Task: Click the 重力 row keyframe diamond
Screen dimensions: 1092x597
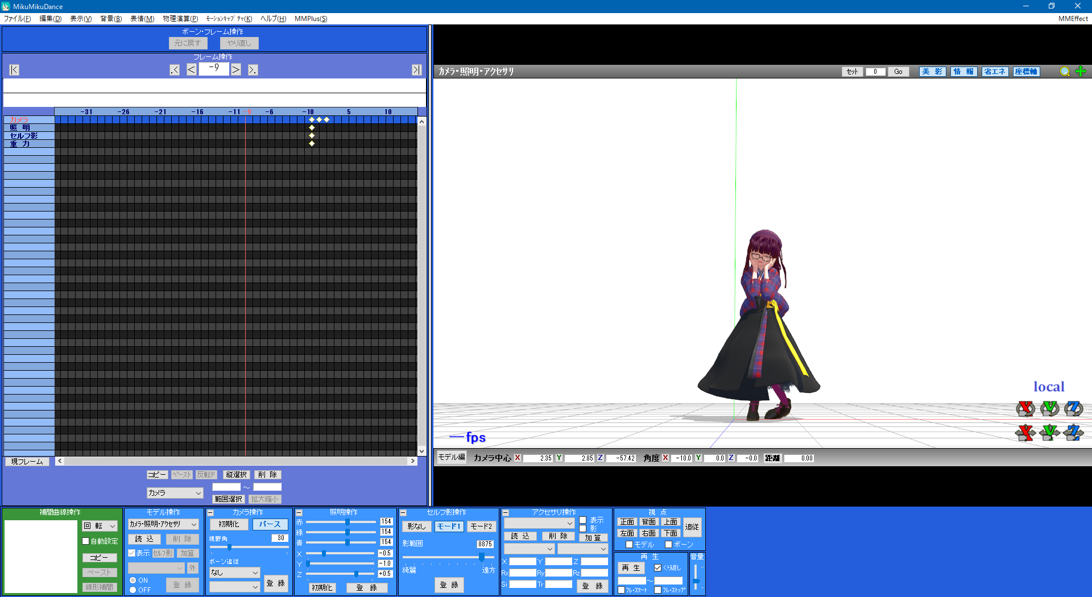Action: coord(312,144)
